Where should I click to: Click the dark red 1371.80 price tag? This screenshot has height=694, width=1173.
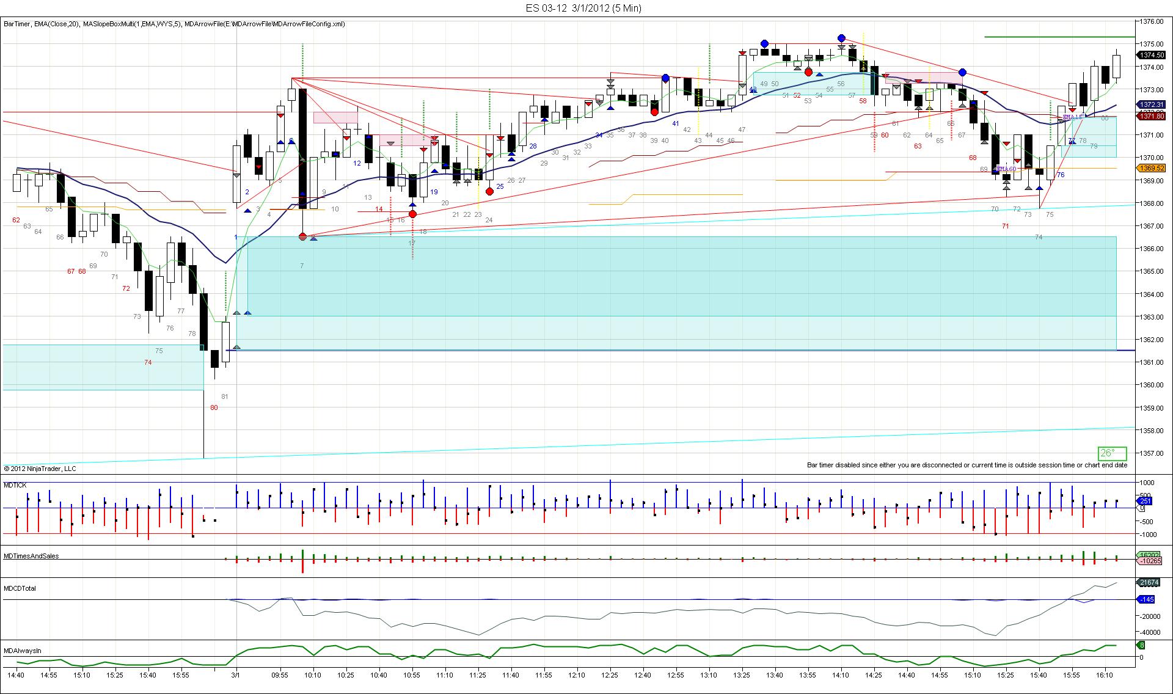click(1152, 116)
